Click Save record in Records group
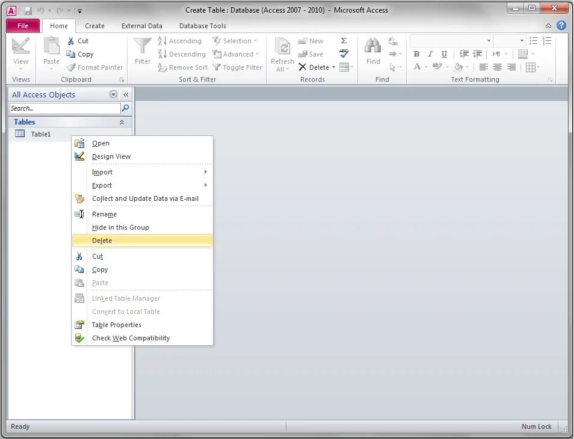The width and height of the screenshot is (574, 439). tap(310, 54)
